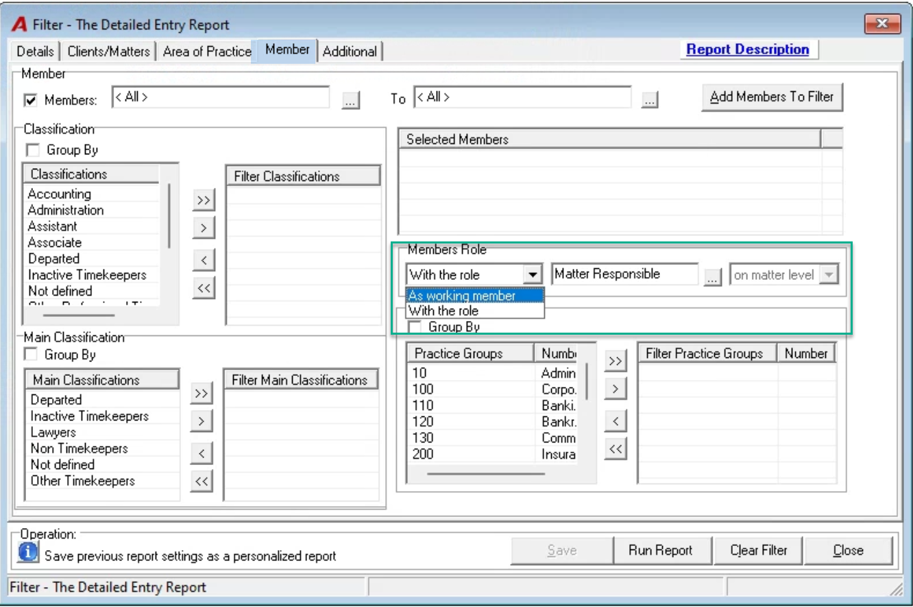Remove selected Filter Practice Group
The width and height of the screenshot is (913, 607).
tap(616, 421)
